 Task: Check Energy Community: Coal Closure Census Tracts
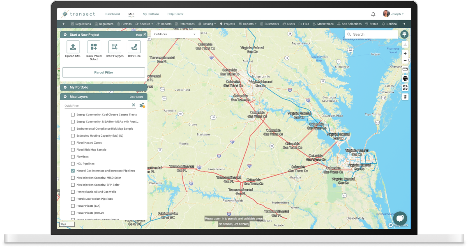tap(73, 115)
